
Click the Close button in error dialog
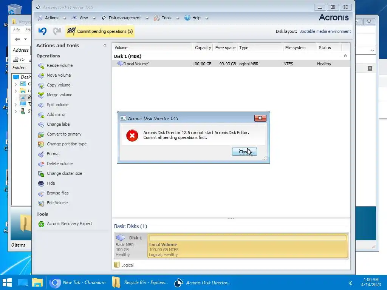(x=245, y=152)
